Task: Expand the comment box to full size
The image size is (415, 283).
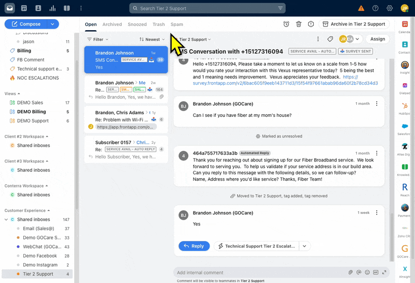Action: pyautogui.click(x=384, y=273)
